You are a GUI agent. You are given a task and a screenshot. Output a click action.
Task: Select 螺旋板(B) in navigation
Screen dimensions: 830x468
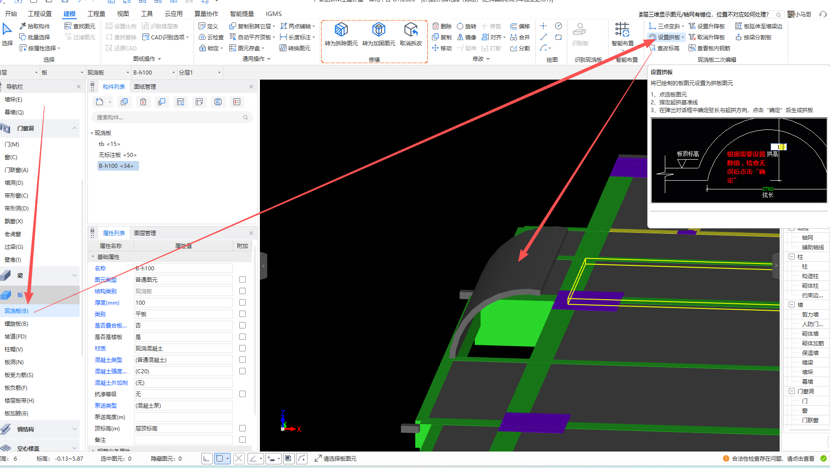40,323
